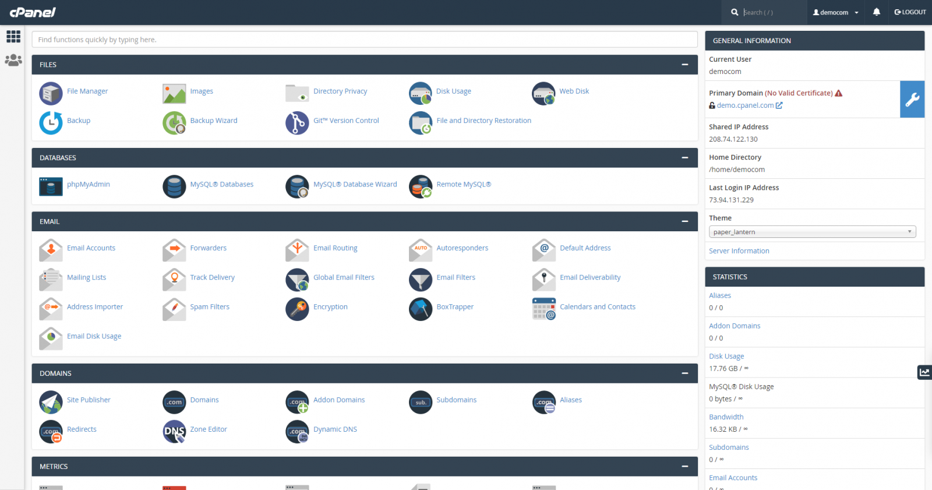Image resolution: width=932 pixels, height=490 pixels.
Task: Open the Email Routing icon
Action: pyautogui.click(x=297, y=250)
